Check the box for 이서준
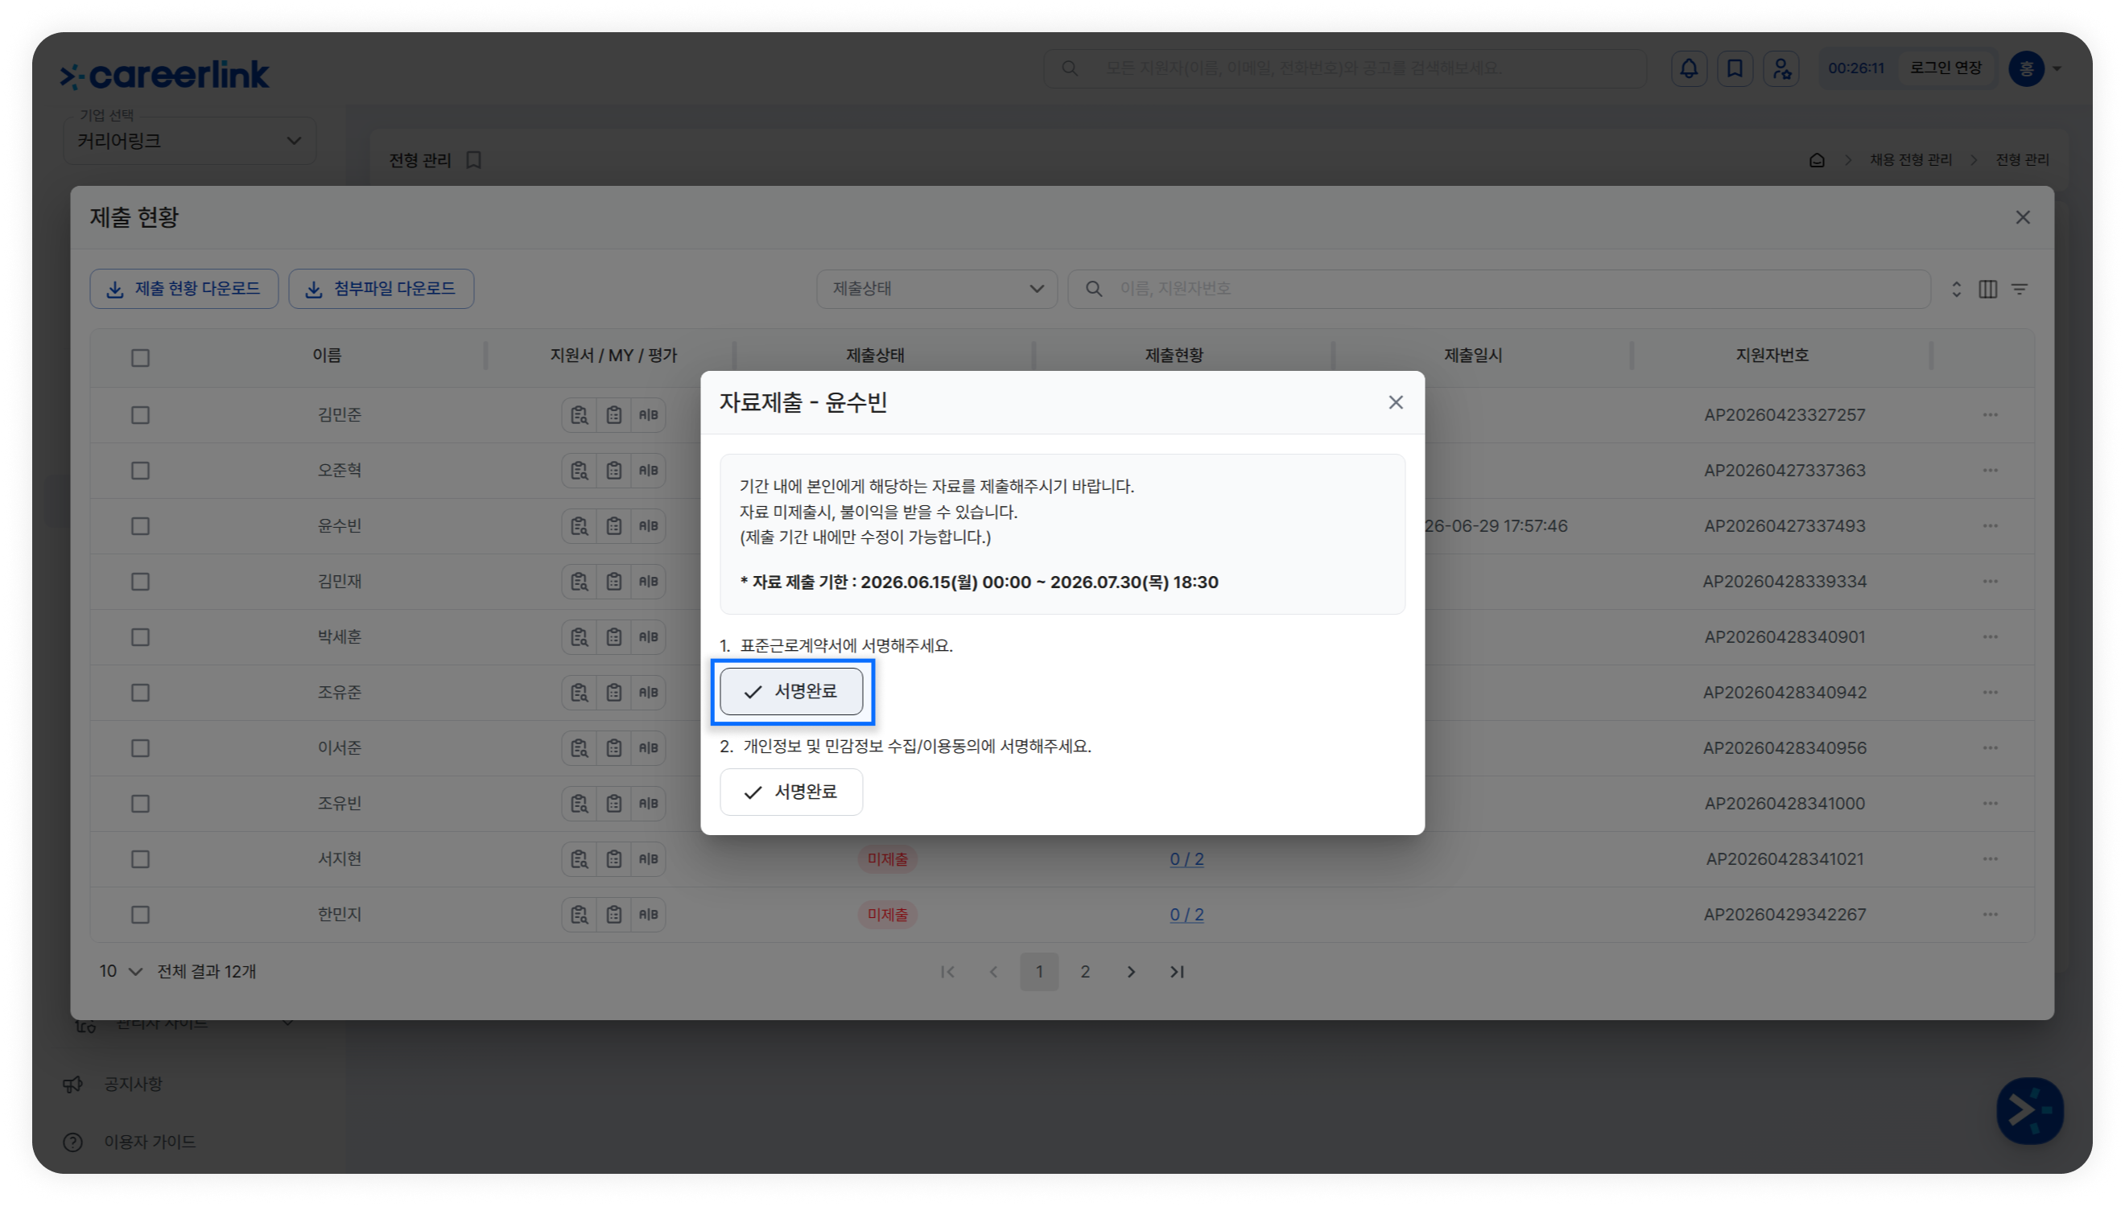2125x1206 pixels. (140, 748)
